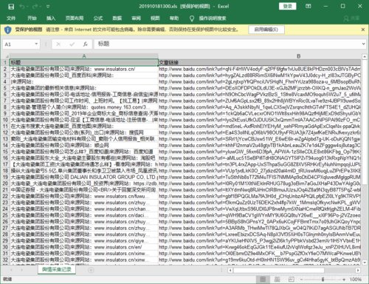The width and height of the screenshot is (369, 284).
Task: Switch to the 帮助 ribbon tab
Action: (174, 18)
